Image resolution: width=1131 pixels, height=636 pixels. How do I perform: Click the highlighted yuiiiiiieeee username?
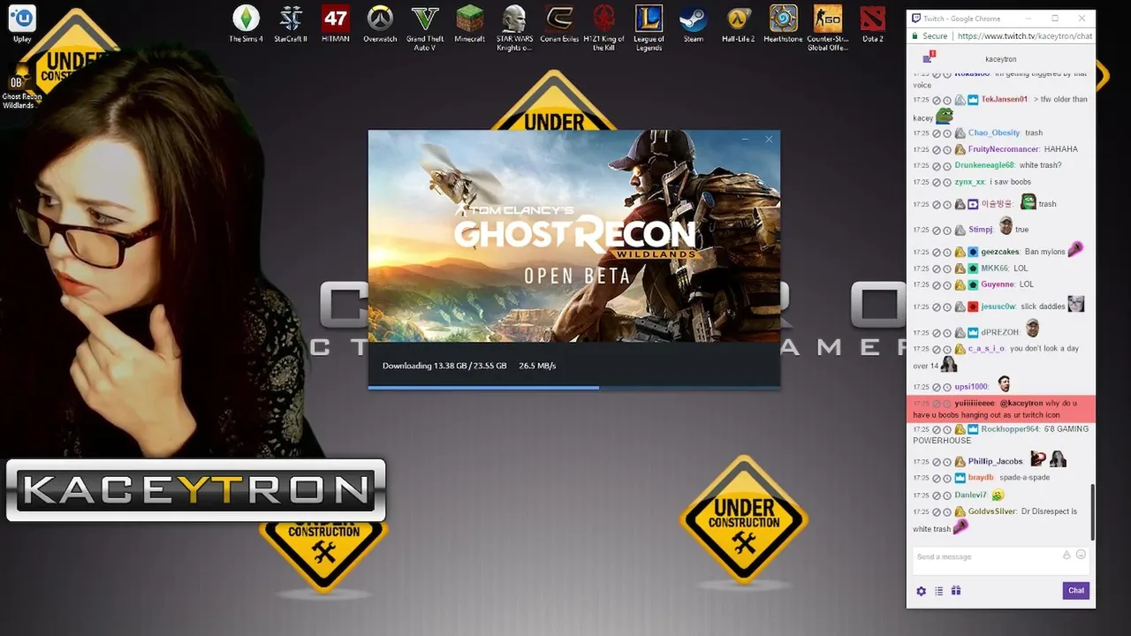point(974,403)
